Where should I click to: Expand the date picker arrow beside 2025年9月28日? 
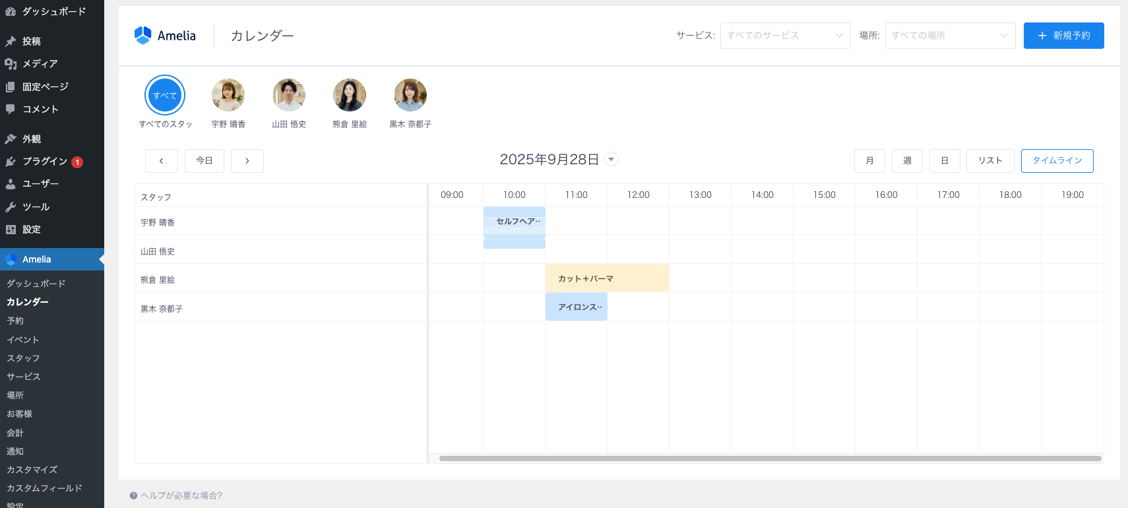[611, 160]
